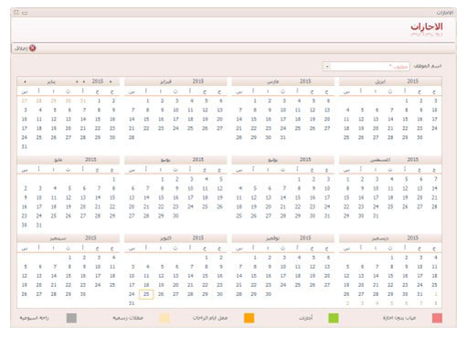Click the month arrow left of January name
Screen dimensions: 467x338
pyautogui.click(x=25, y=81)
